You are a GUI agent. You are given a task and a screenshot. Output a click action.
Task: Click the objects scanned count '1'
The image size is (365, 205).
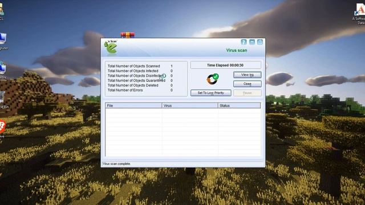(172, 66)
